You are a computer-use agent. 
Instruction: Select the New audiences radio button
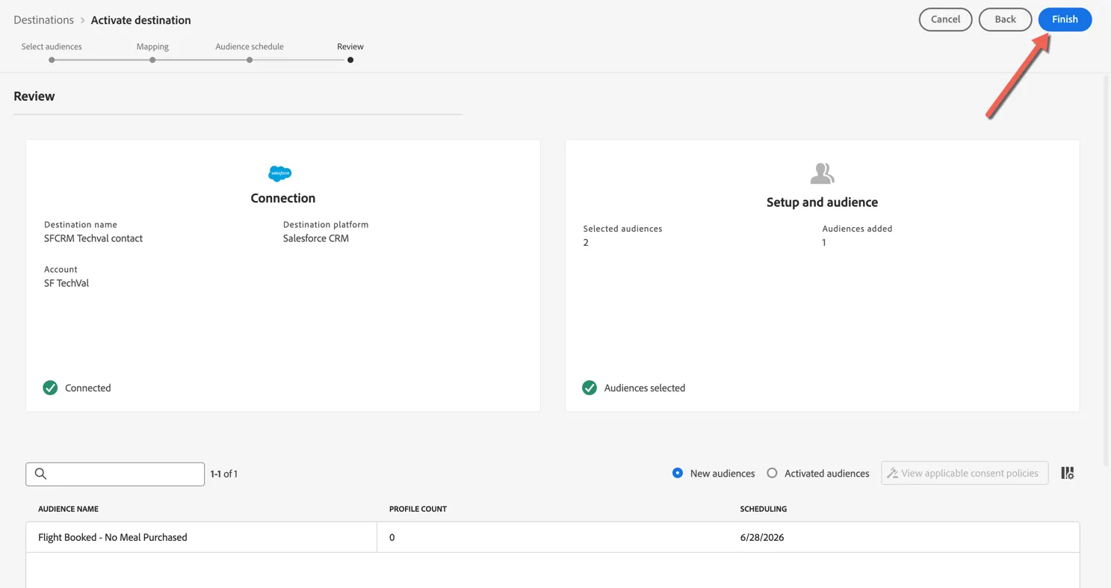pos(678,473)
